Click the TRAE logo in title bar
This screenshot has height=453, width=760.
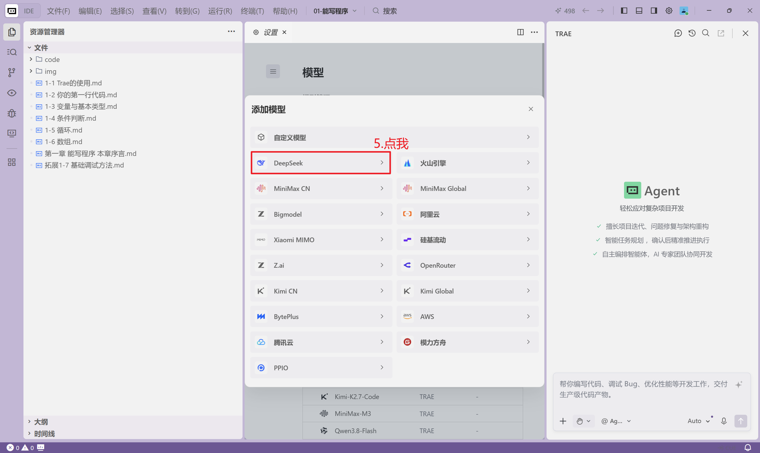click(x=12, y=11)
